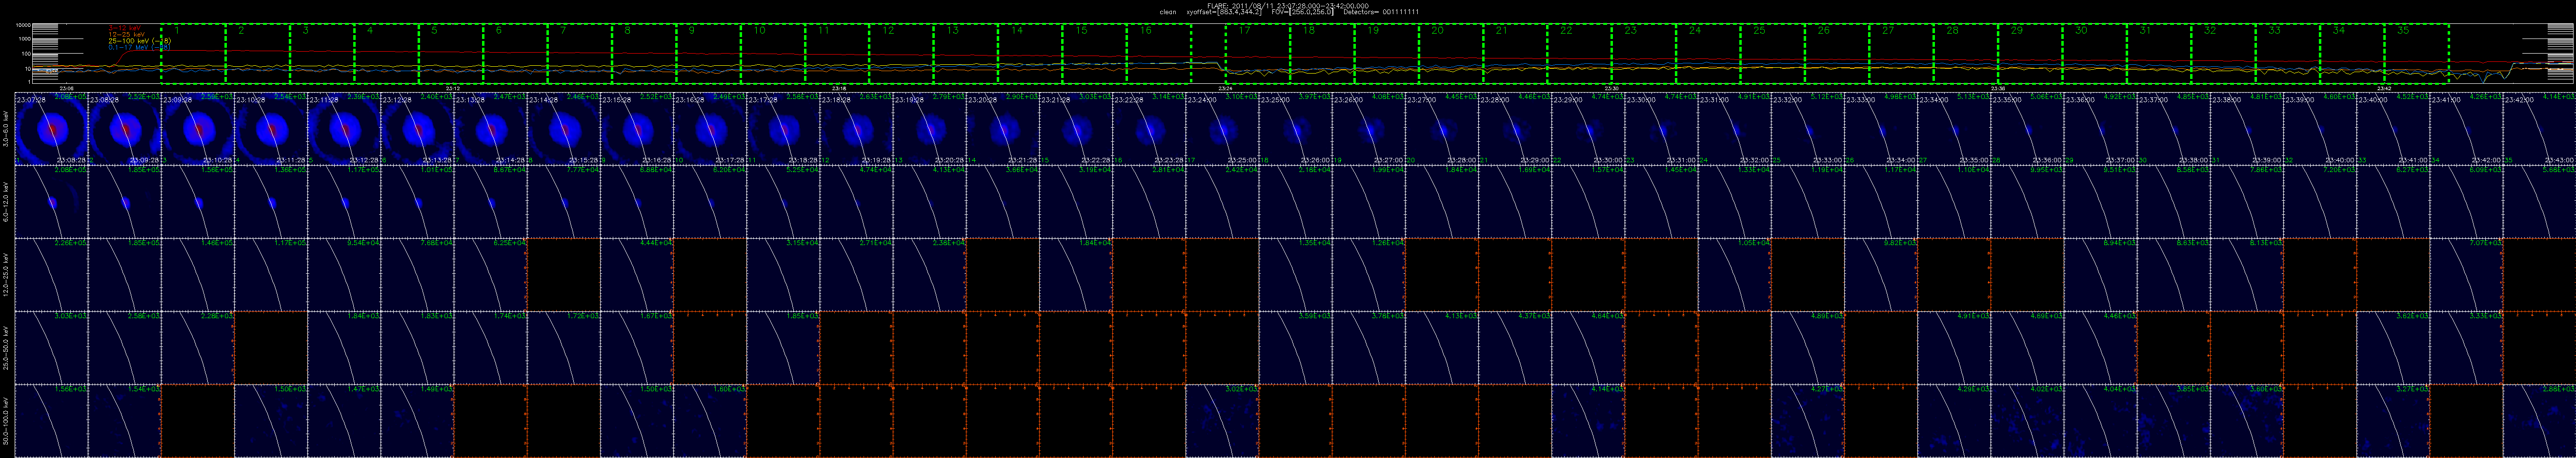The image size is (2576, 458).
Task: Open the 3.0-6.0 keV image starting 23:12:28
Action: coord(417,129)
